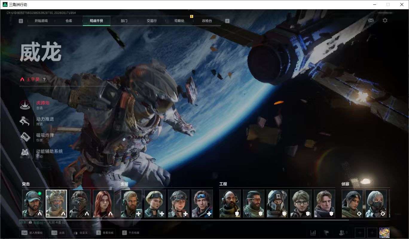The image size is (409, 239).
Task: Open the bar chart statistics icon
Action: pos(313,233)
